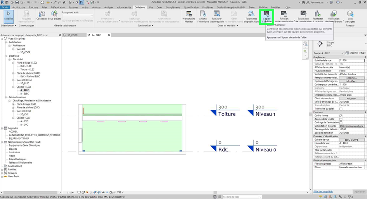The image size is (367, 199).
Task: Click the <Aucun> color scheme button
Action: 351,99
